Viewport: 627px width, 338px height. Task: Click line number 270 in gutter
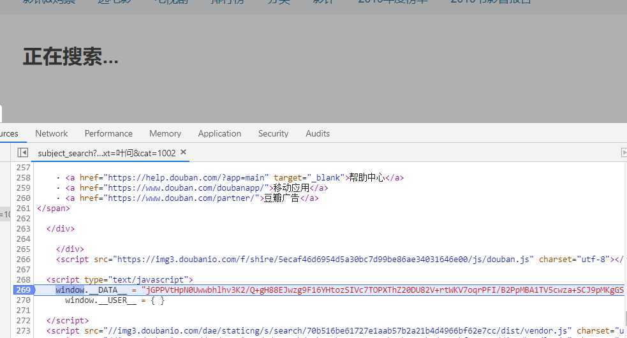click(23, 300)
